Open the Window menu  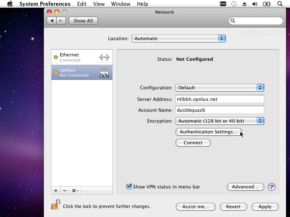[121, 4]
